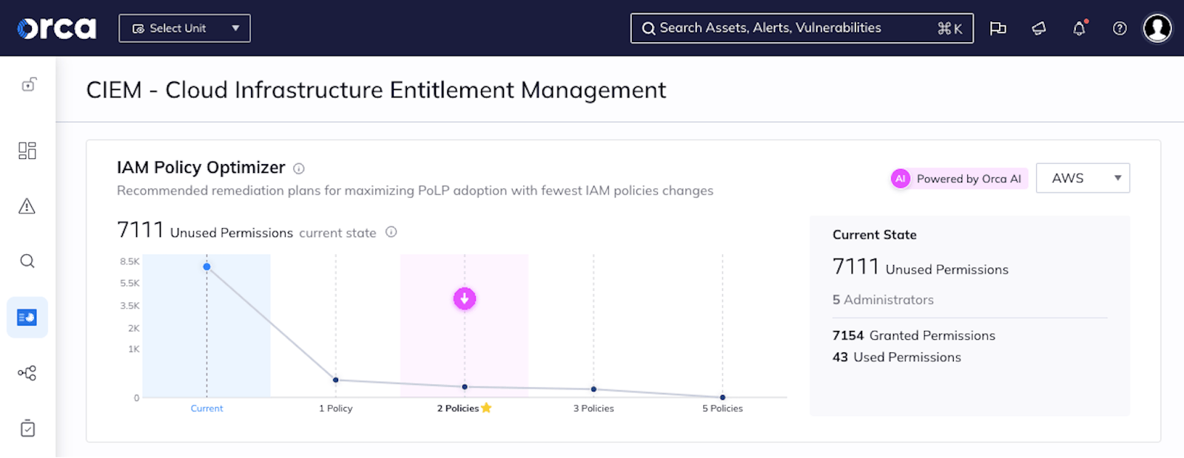Select the 2 Policies data point

point(465,386)
